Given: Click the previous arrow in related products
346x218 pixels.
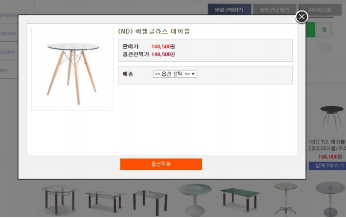Looking at the screenshot, I should click(323, 47).
